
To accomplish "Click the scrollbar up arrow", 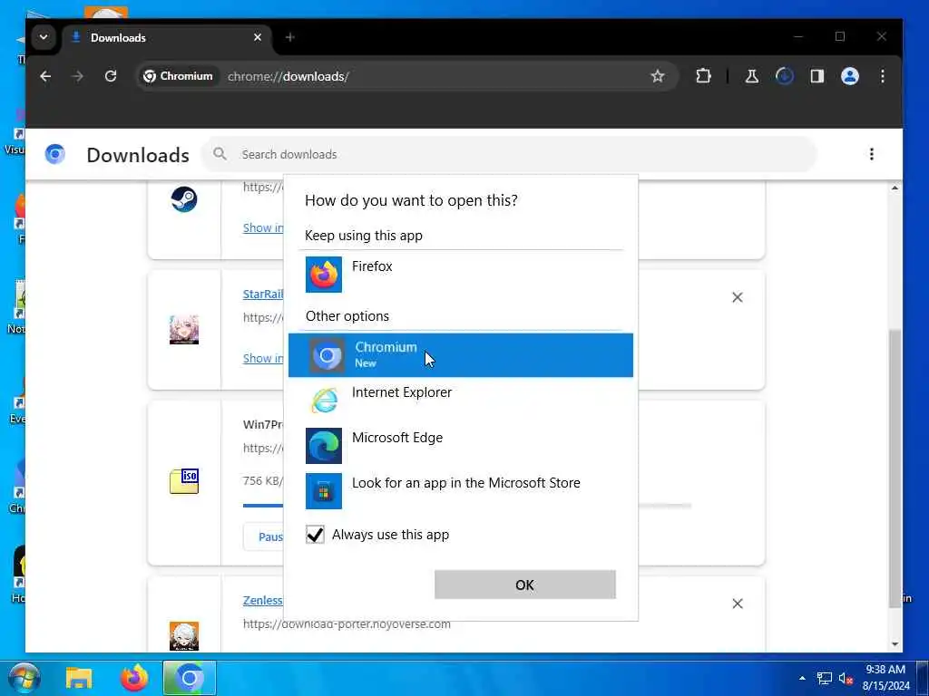I will [x=895, y=188].
